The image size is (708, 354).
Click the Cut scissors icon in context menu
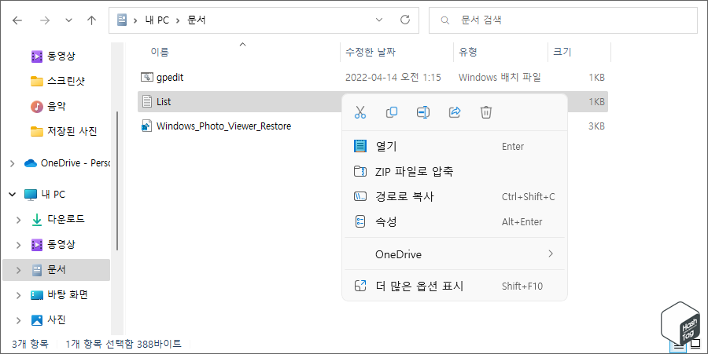(x=360, y=112)
